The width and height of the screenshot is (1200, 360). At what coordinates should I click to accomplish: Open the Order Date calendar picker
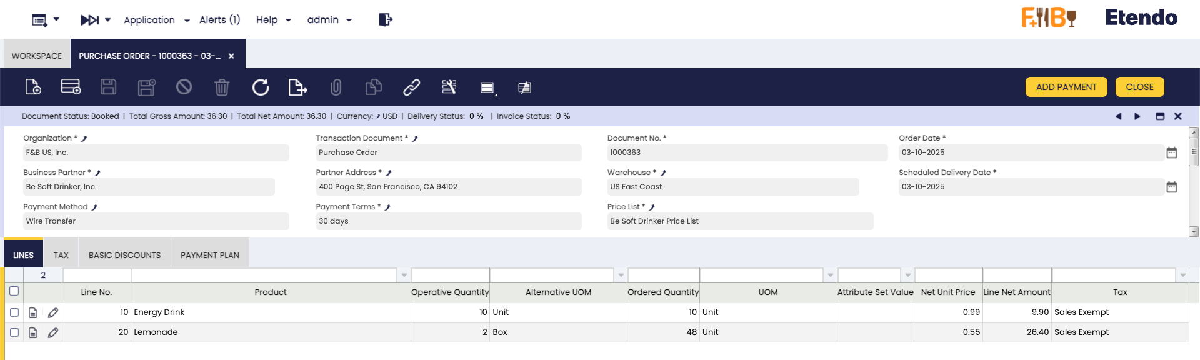coord(1172,152)
